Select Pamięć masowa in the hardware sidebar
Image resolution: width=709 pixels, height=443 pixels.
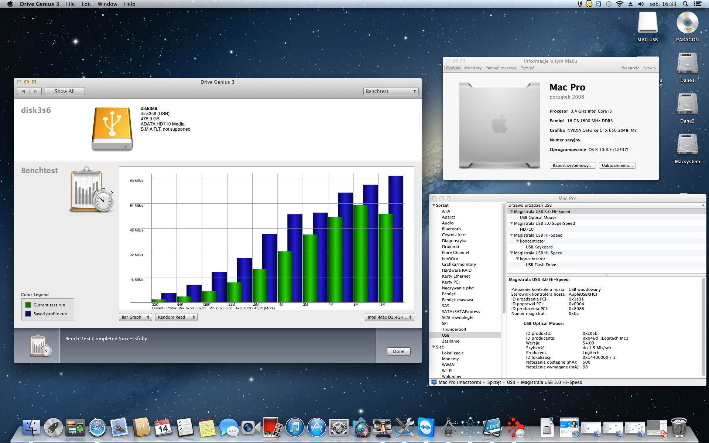(x=457, y=300)
